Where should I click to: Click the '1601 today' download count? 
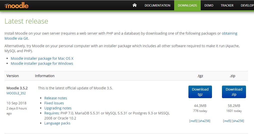click(234, 111)
